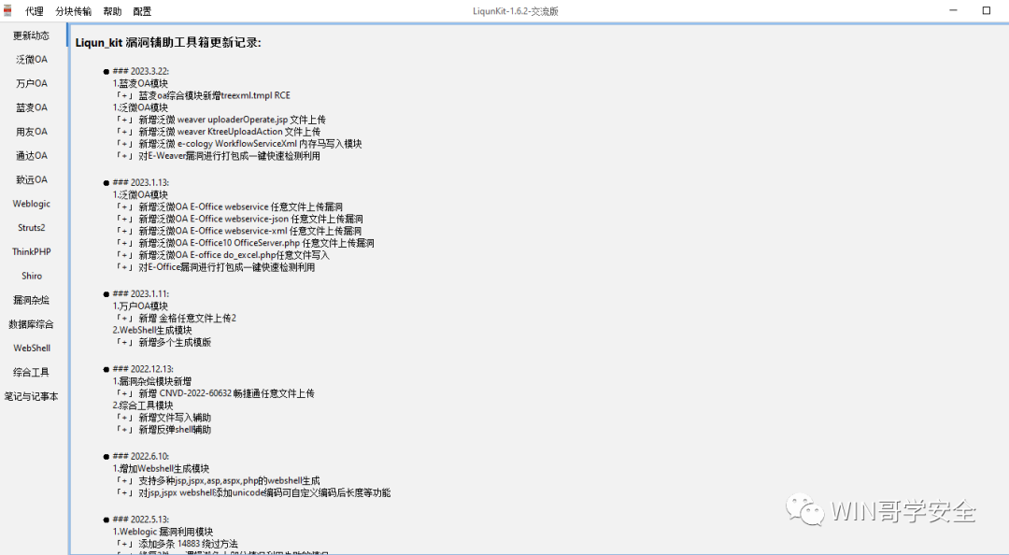Click the ### 2022.6.10: entry
The height and width of the screenshot is (555, 1009).
coord(140,457)
